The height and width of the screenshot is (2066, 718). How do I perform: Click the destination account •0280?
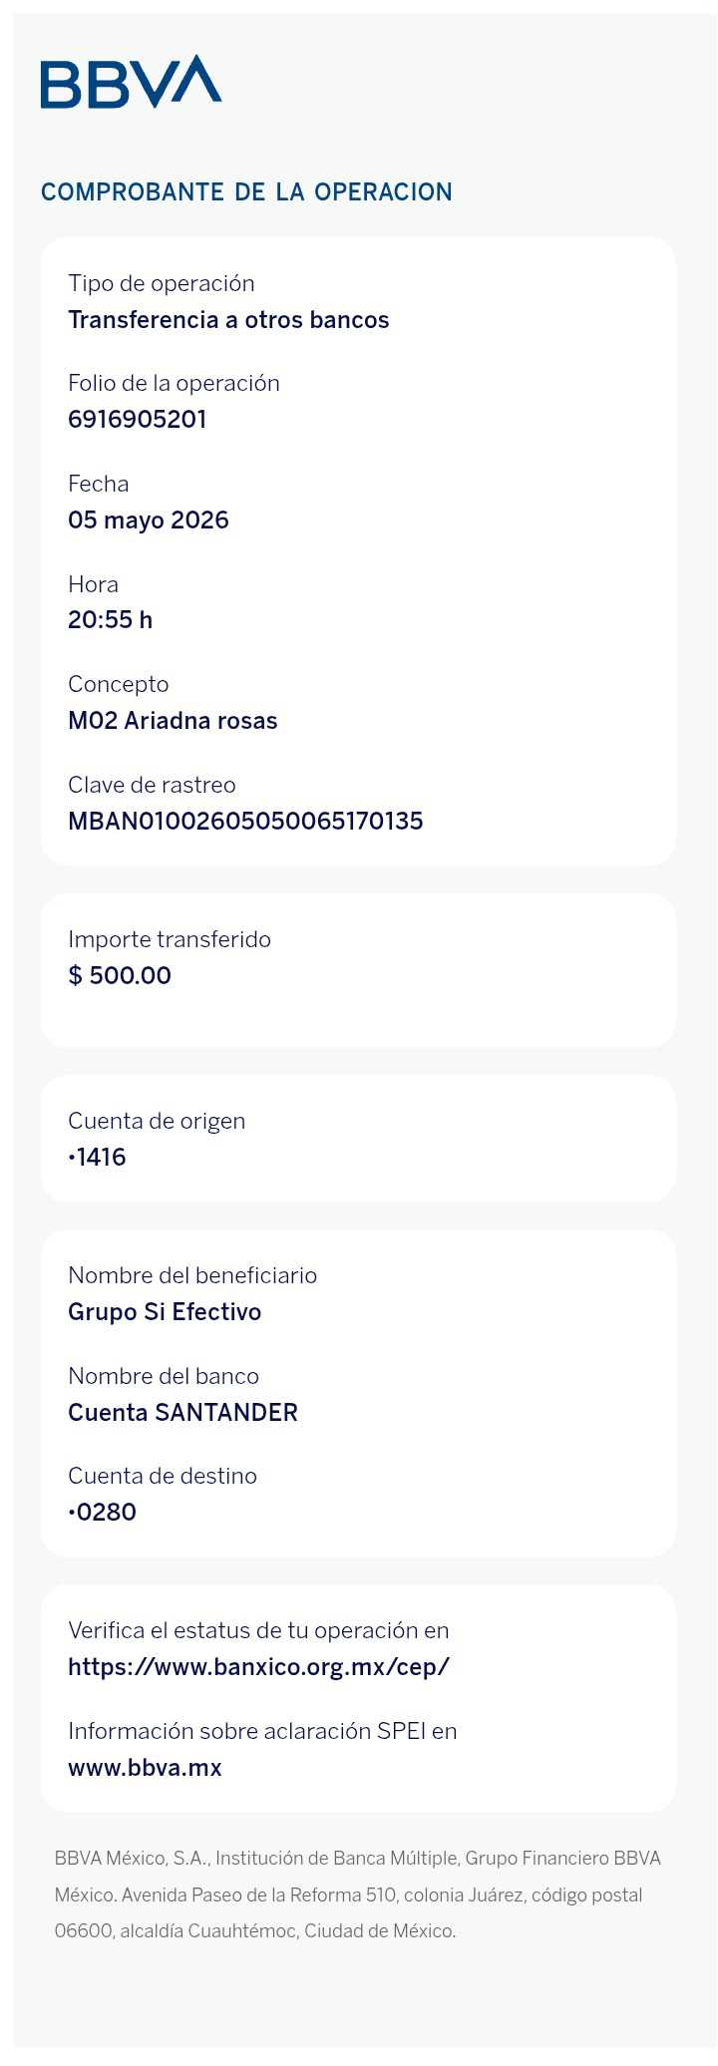coord(102,1512)
